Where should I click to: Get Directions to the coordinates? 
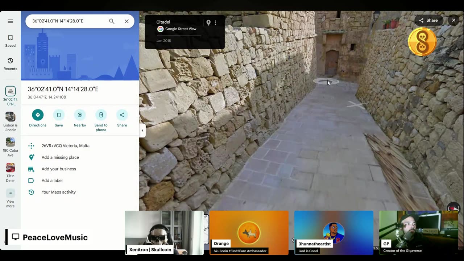point(38,118)
